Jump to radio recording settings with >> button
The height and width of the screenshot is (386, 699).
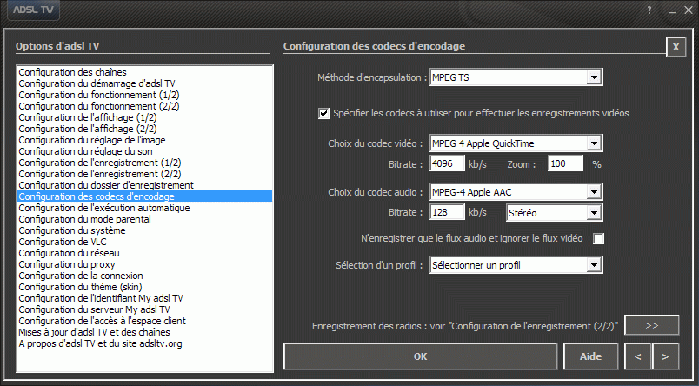(x=652, y=325)
